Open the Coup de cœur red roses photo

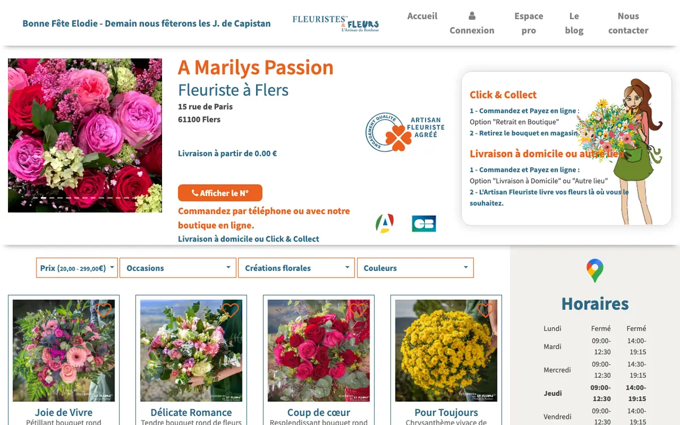(x=318, y=350)
